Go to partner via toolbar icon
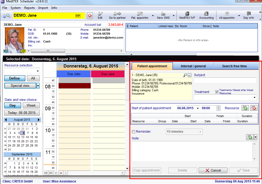This screenshot has height=184, width=262. [x=117, y=15]
